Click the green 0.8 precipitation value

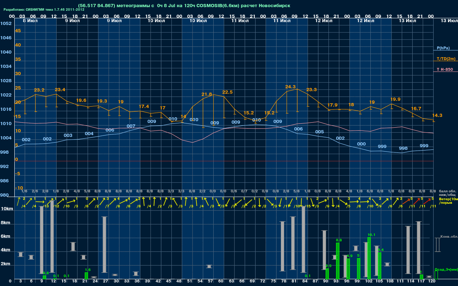click(x=46, y=273)
